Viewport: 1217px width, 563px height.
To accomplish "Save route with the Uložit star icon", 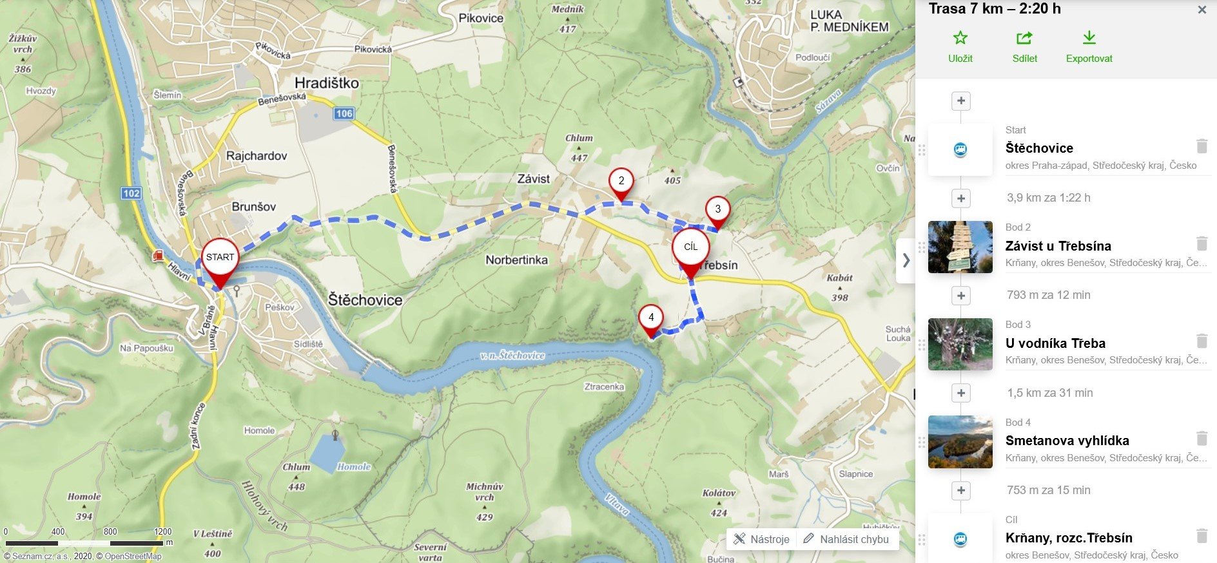I will click(960, 47).
